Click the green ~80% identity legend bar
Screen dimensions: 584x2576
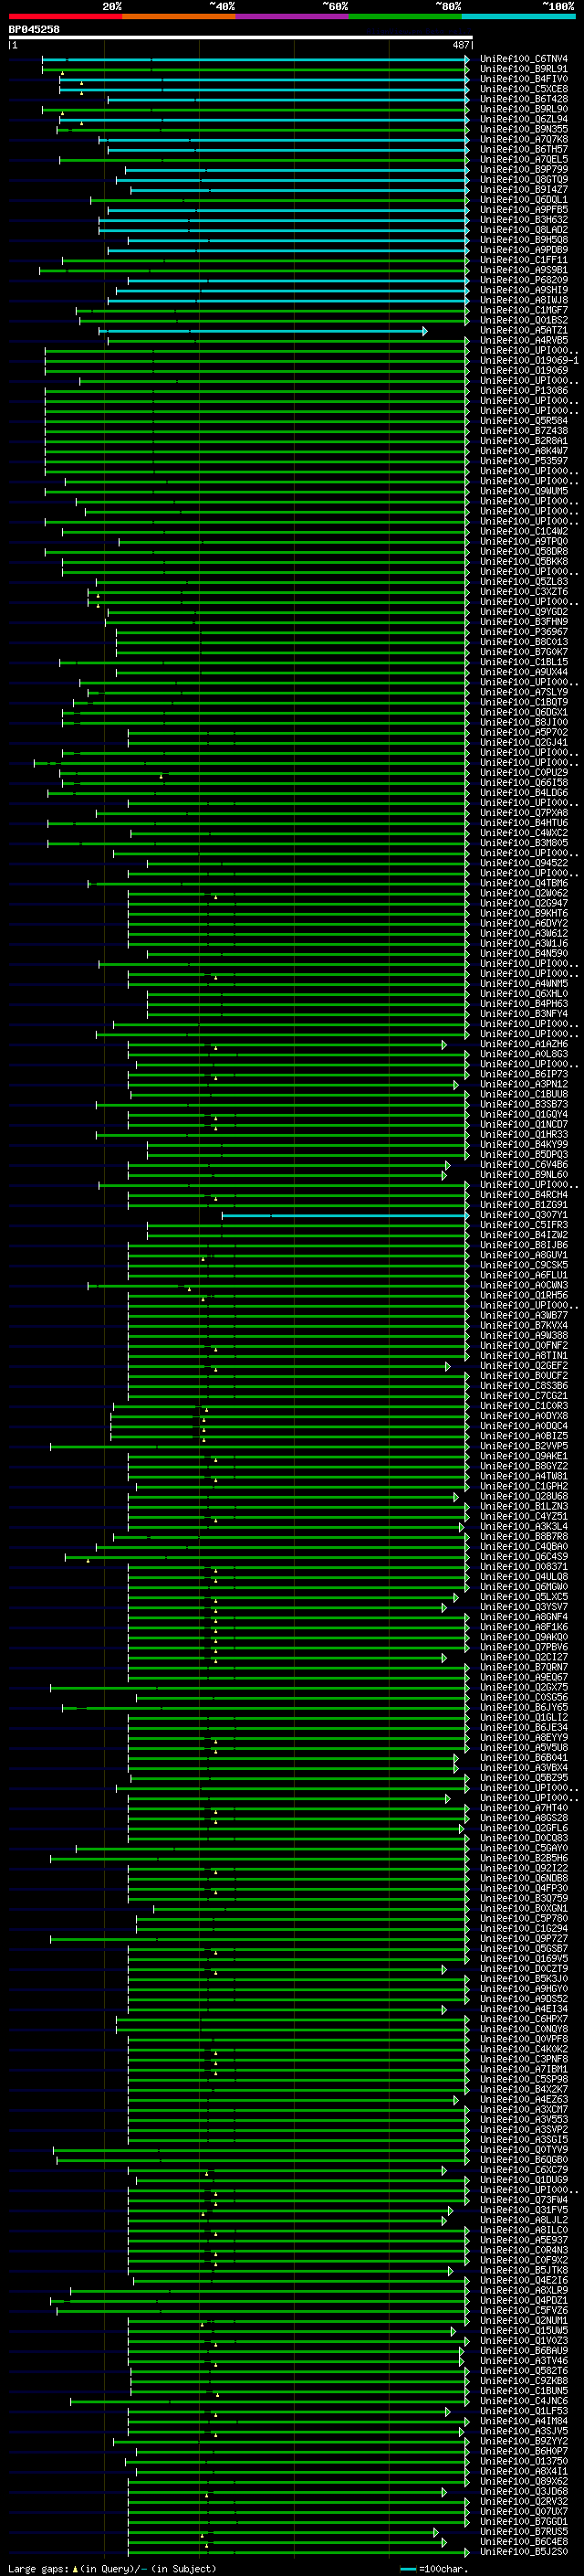click(x=405, y=16)
